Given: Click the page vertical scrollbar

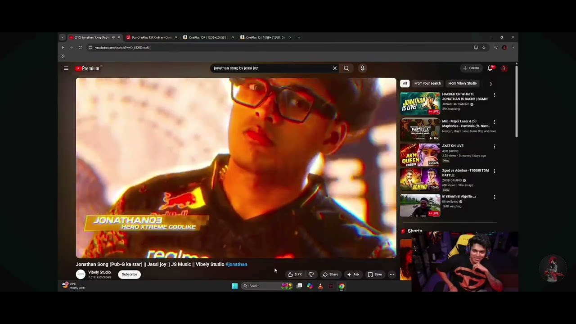Looking at the screenshot, I should (516, 101).
